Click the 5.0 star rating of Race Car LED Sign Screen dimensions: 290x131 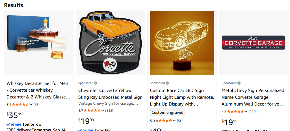click(x=164, y=121)
